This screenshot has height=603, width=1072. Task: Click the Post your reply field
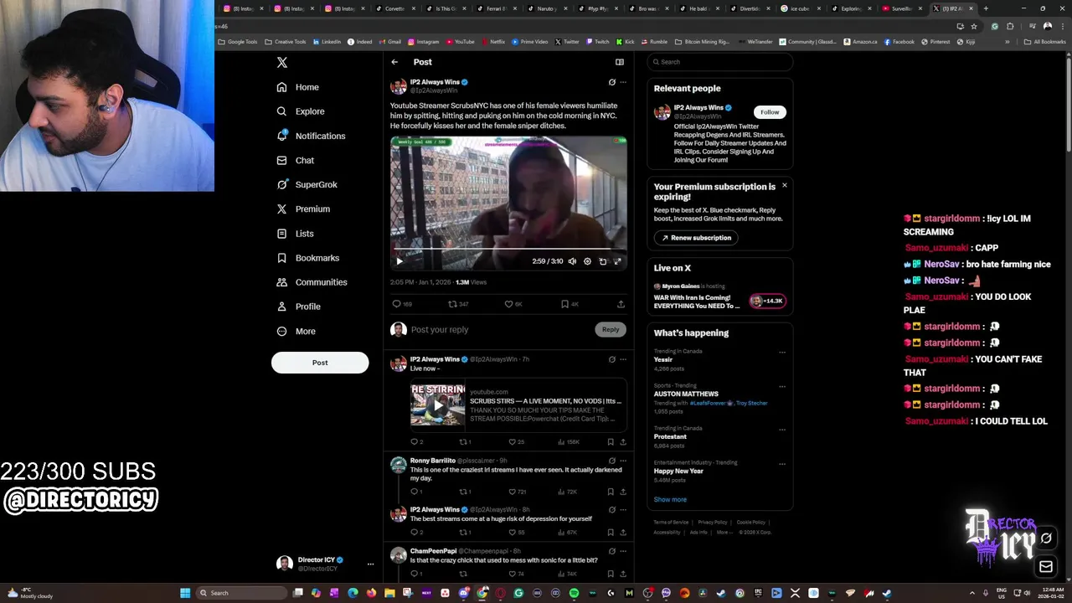point(498,330)
